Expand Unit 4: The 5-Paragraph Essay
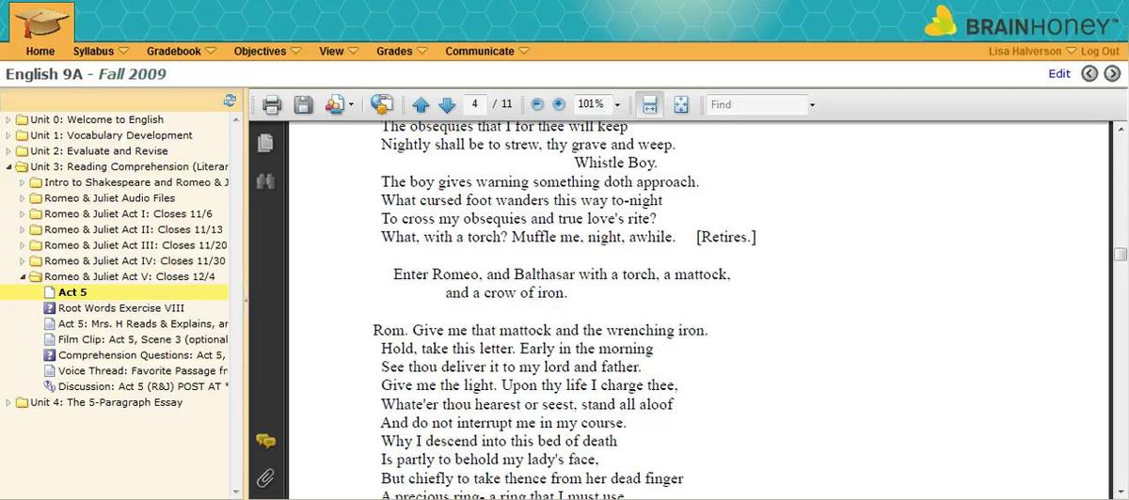 [x=9, y=403]
